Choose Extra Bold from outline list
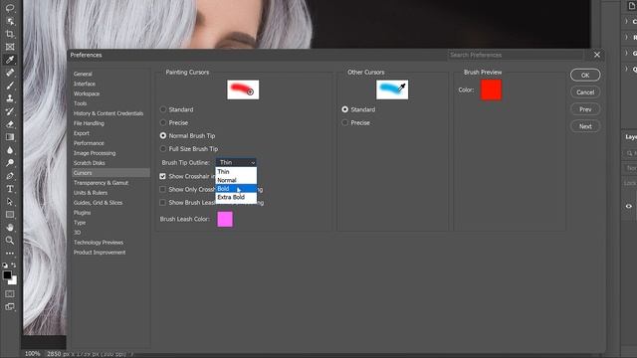Screen dimensions: 637x358 click(x=236, y=197)
